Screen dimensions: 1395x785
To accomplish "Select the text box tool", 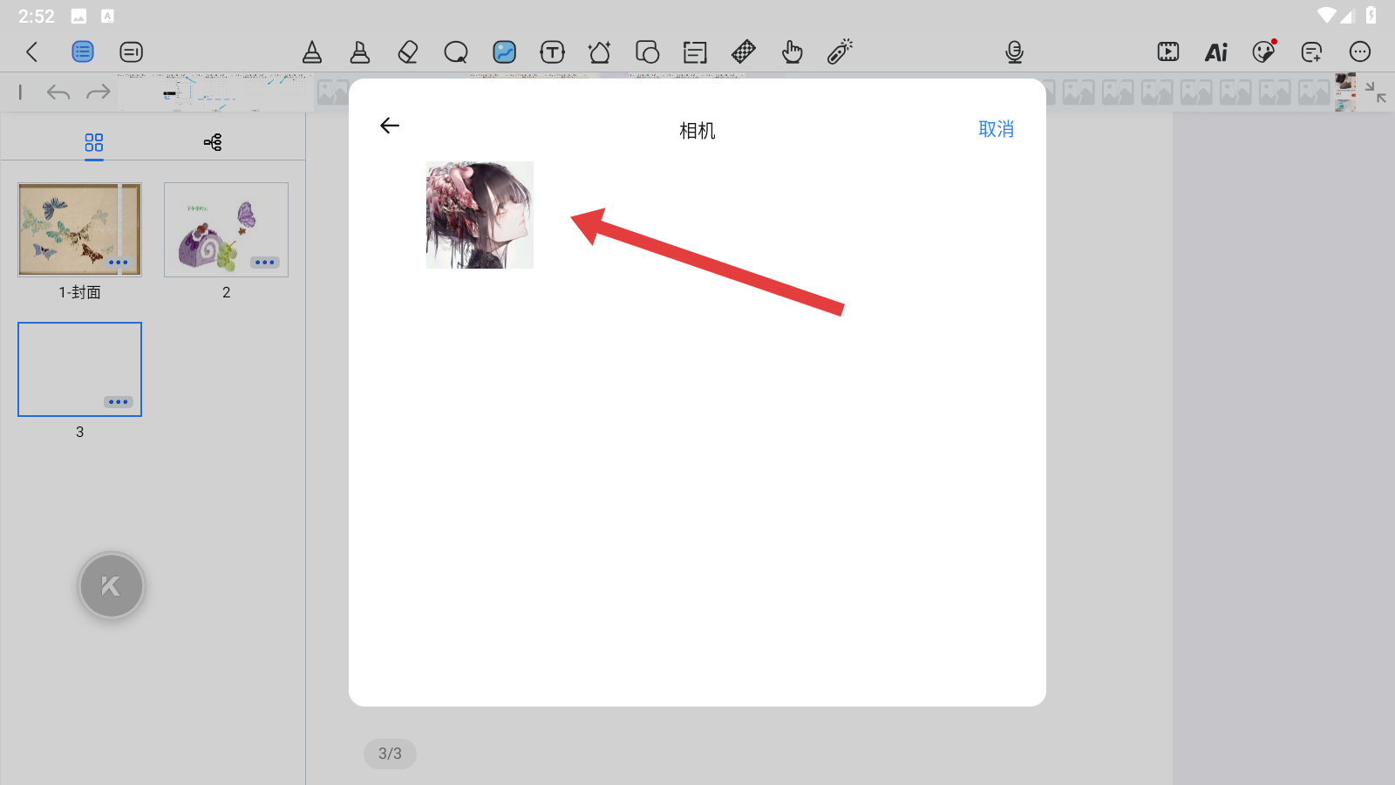I will coord(552,52).
